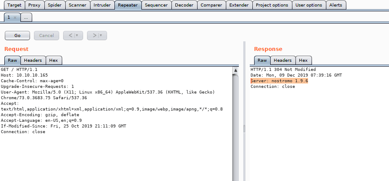Select the Repeater tab
Screen dimensions: 389x181
pyautogui.click(x=128, y=5)
